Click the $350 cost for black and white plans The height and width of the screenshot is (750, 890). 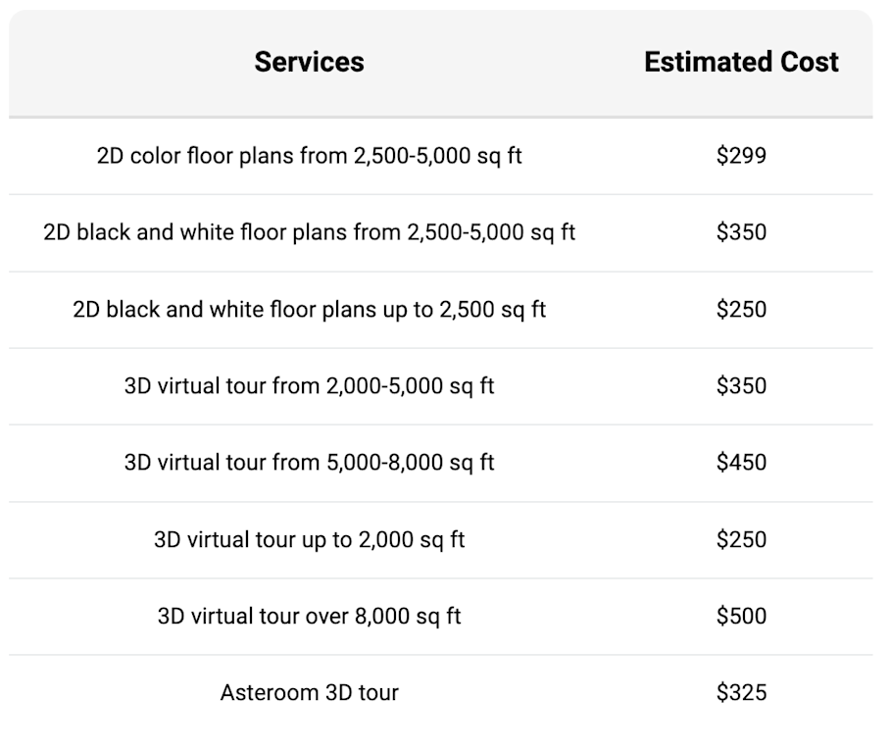(x=741, y=232)
